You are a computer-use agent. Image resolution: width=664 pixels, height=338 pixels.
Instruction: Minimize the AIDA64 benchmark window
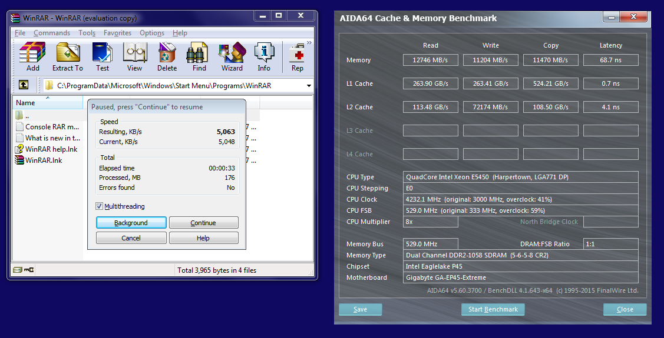612,17
